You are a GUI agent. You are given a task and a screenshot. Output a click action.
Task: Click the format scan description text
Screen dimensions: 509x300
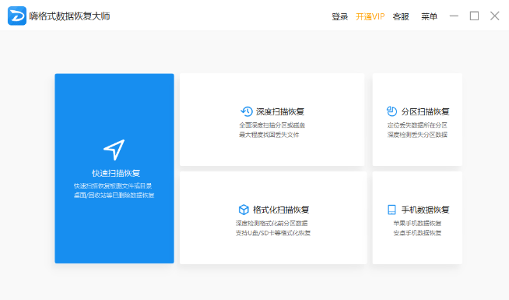tap(272, 228)
